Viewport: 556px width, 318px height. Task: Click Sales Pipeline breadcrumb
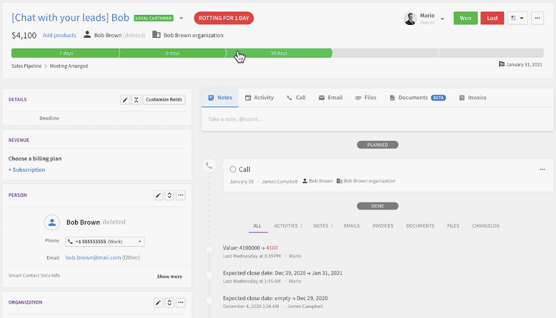pos(27,66)
